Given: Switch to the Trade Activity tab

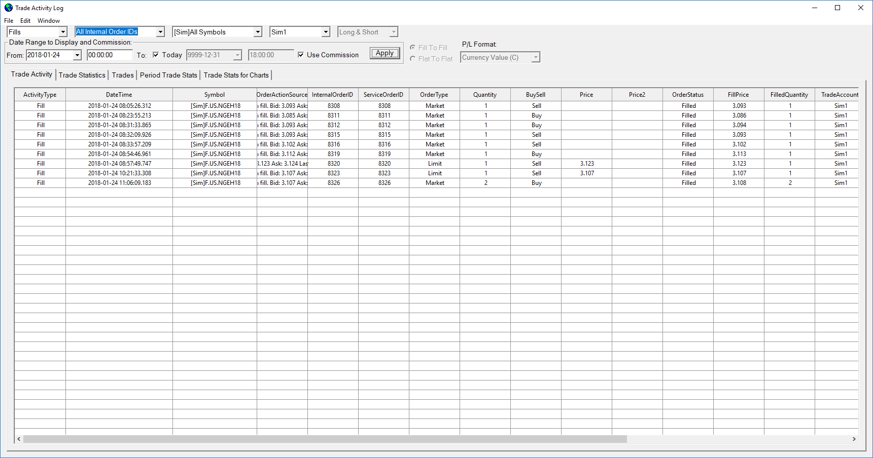Looking at the screenshot, I should pos(31,74).
